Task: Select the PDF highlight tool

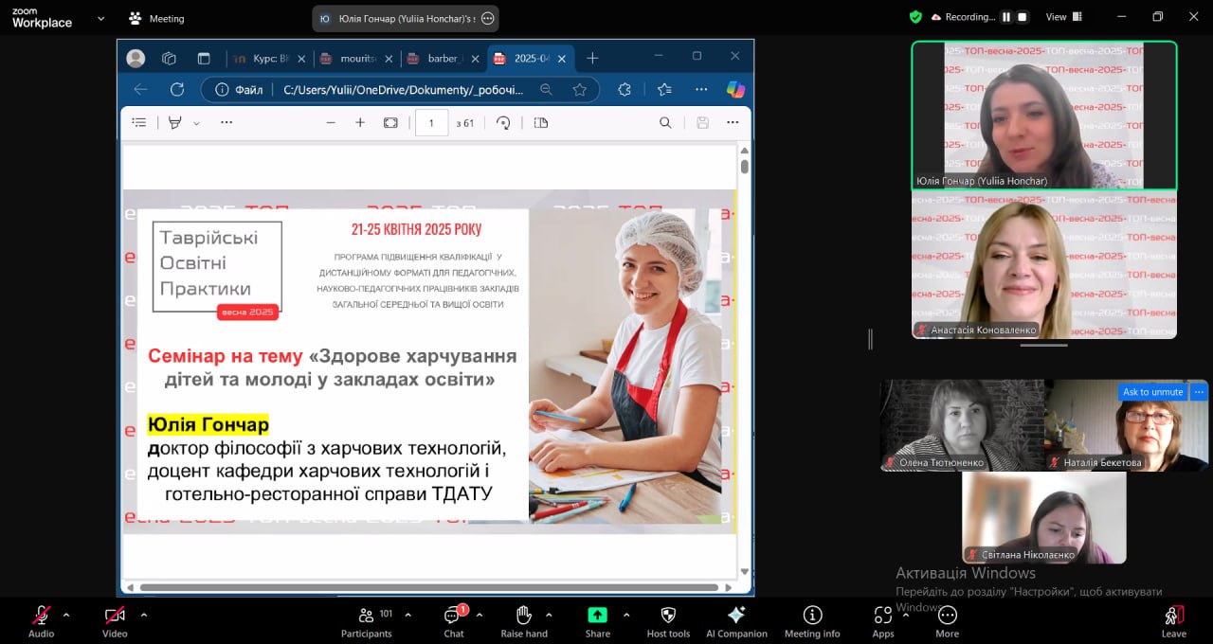Action: pyautogui.click(x=174, y=122)
